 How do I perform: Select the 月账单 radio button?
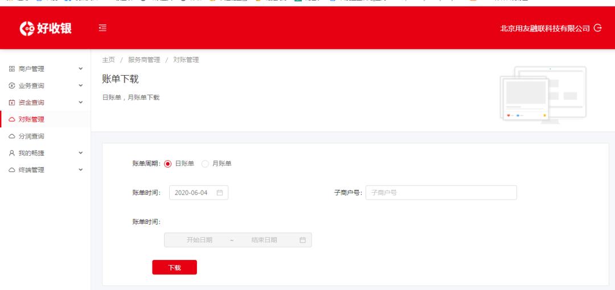click(205, 164)
